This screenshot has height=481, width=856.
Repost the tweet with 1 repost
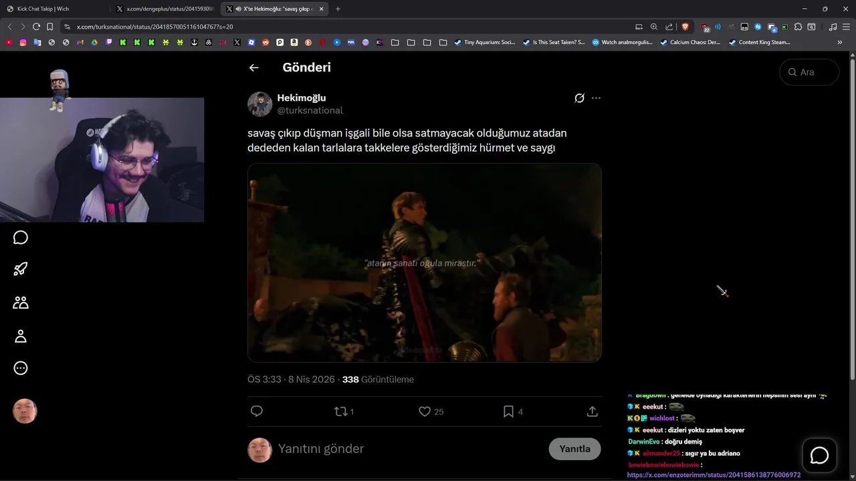click(x=344, y=412)
